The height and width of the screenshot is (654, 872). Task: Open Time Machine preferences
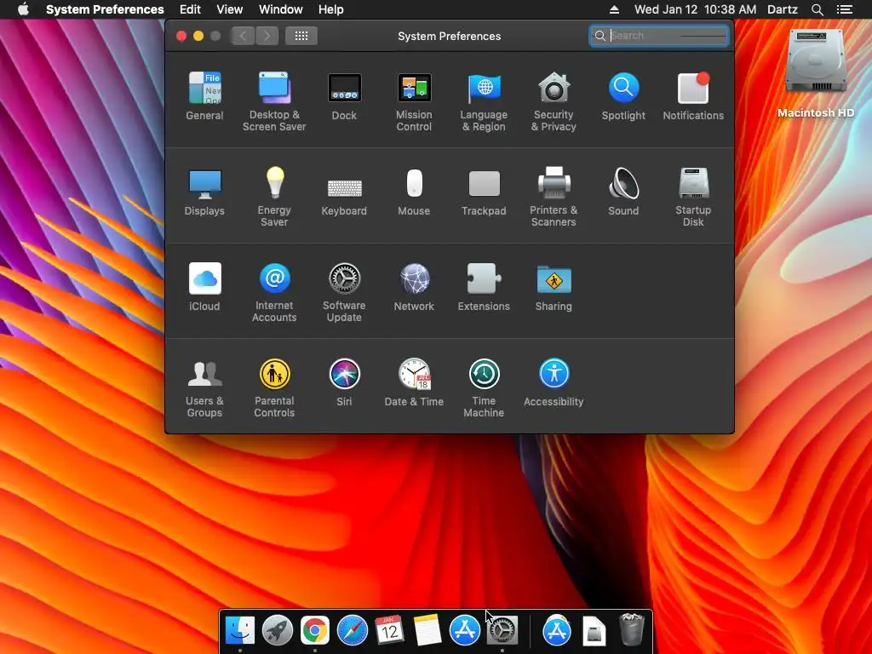coord(484,387)
